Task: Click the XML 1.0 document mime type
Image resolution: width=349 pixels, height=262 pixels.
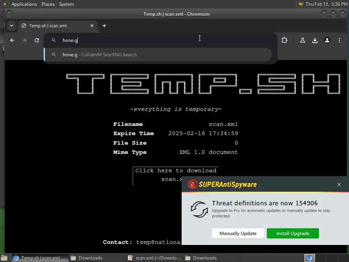Action: (209, 152)
